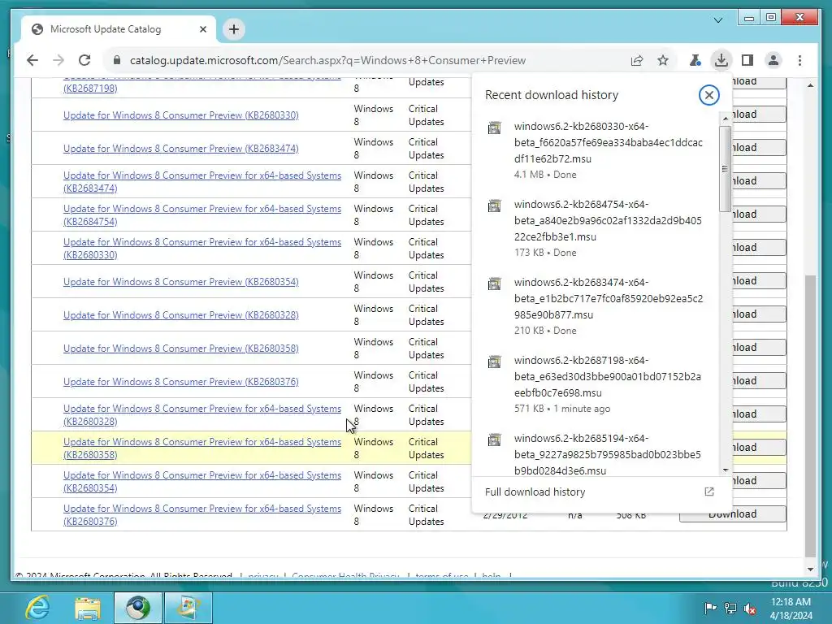Open the Chrome Labs flask icon
The image size is (832, 624).
click(695, 60)
